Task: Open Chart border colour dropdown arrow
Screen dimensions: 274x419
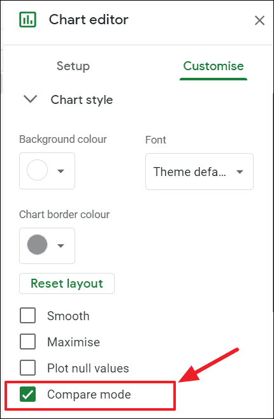Action: pyautogui.click(x=61, y=246)
